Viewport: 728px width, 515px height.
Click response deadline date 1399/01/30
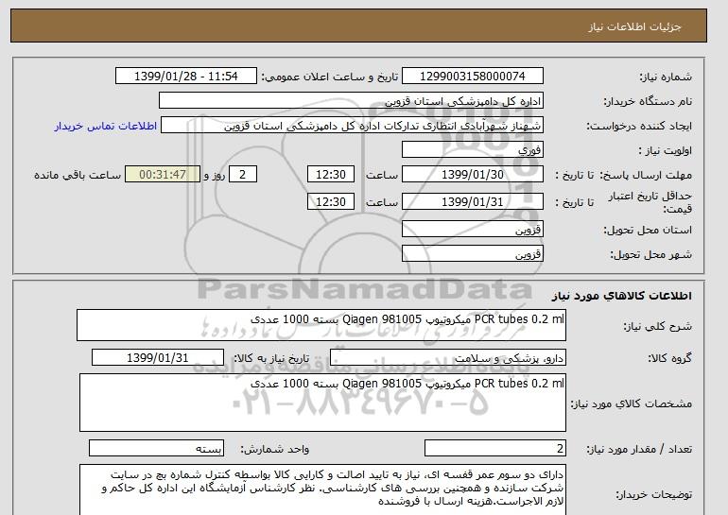(472, 175)
